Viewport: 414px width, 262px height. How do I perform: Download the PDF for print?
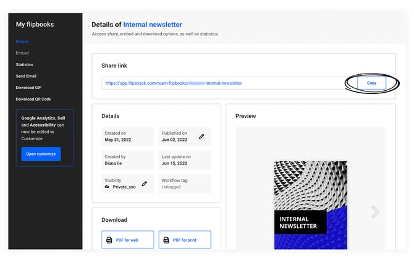[185, 240]
